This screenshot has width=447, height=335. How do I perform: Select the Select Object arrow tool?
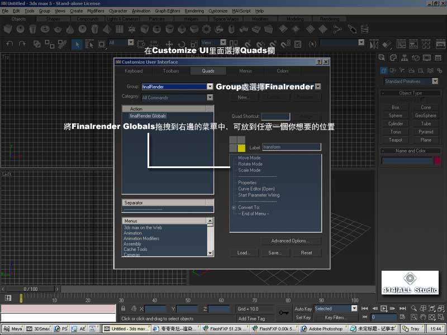[77, 45]
